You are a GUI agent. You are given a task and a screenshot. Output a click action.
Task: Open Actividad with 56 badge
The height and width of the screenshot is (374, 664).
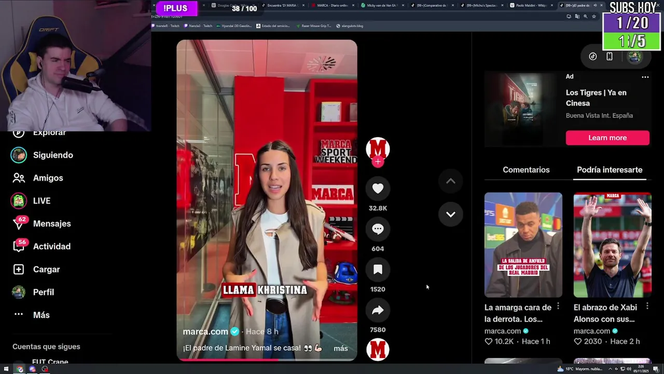[41, 246]
